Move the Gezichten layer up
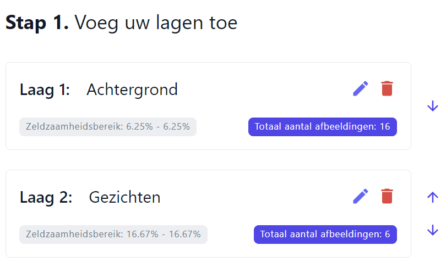 tap(432, 197)
